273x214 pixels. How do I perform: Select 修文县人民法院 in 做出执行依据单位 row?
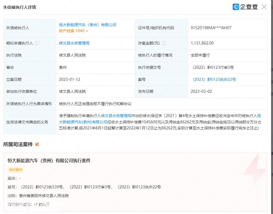pos(72,91)
